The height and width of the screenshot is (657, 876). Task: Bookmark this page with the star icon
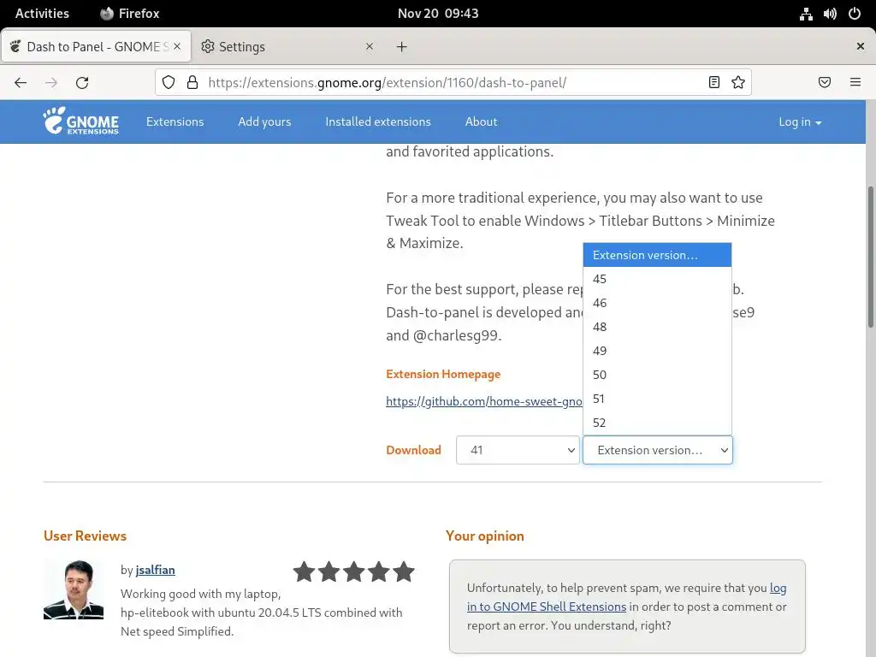[738, 83]
